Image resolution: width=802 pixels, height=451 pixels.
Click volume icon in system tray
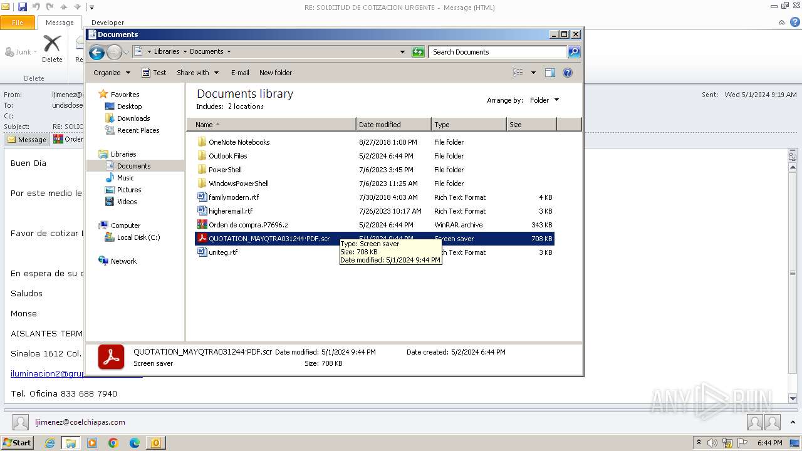click(712, 443)
